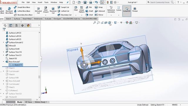Image resolution: width=188 pixels, height=106 pixels.
Task: Click the Save icon
Action: [x=85, y=2]
